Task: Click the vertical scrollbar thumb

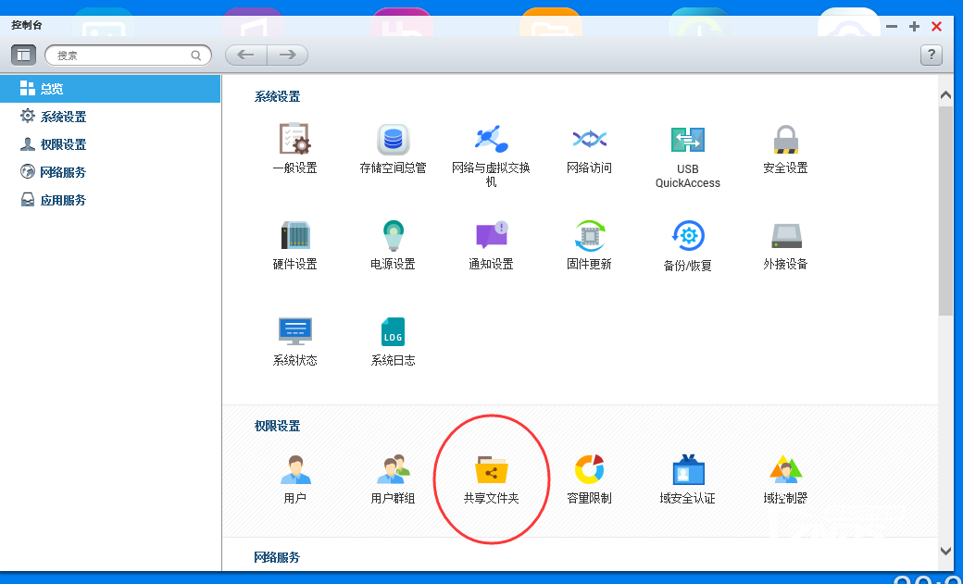Action: tap(945, 211)
